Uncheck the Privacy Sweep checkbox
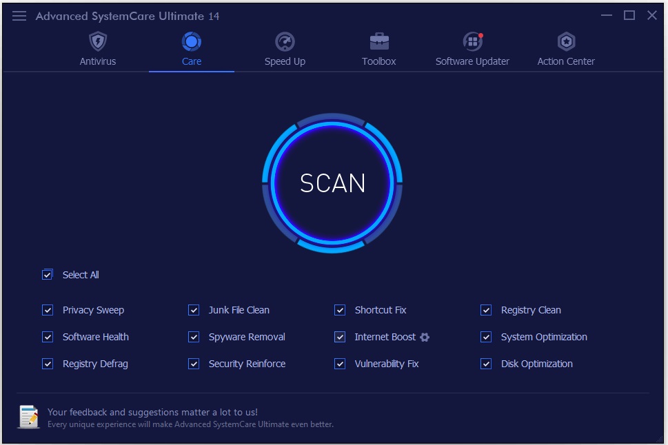The width and height of the screenshot is (668, 445). click(48, 310)
